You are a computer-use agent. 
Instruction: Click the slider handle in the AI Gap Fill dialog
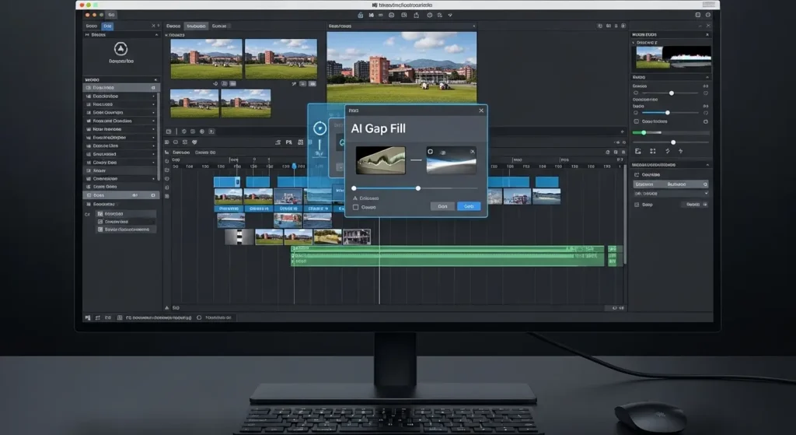(418, 188)
